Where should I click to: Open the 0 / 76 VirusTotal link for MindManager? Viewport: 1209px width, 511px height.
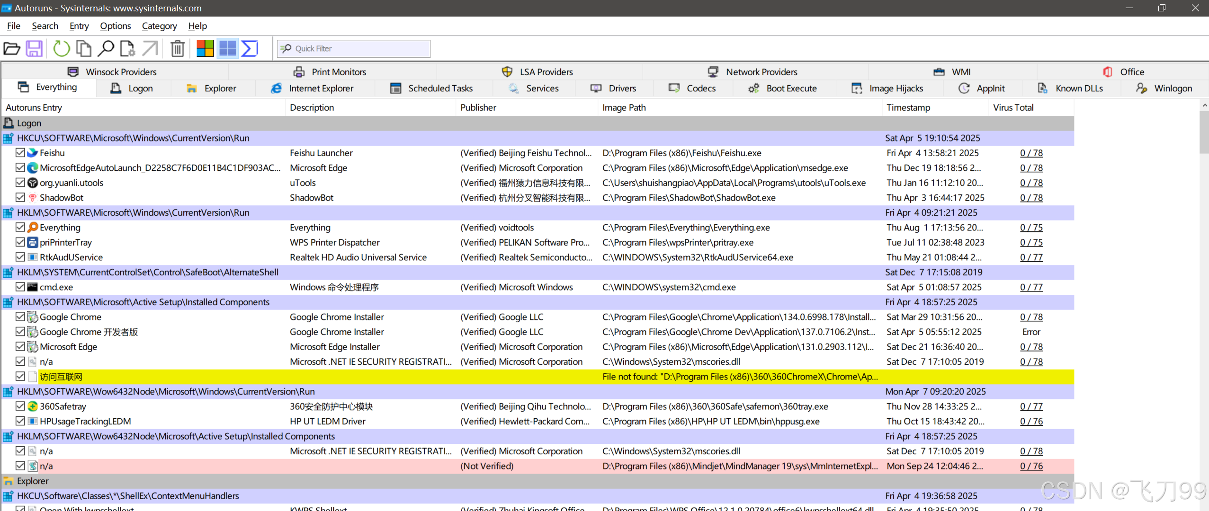pos(1031,466)
